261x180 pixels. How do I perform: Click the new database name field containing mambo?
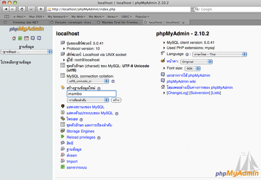91,93
